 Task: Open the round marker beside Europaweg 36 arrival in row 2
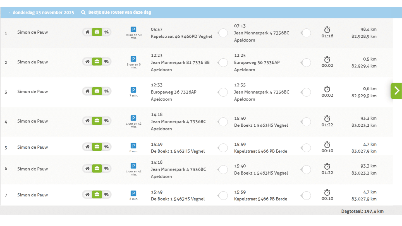tap(306, 63)
